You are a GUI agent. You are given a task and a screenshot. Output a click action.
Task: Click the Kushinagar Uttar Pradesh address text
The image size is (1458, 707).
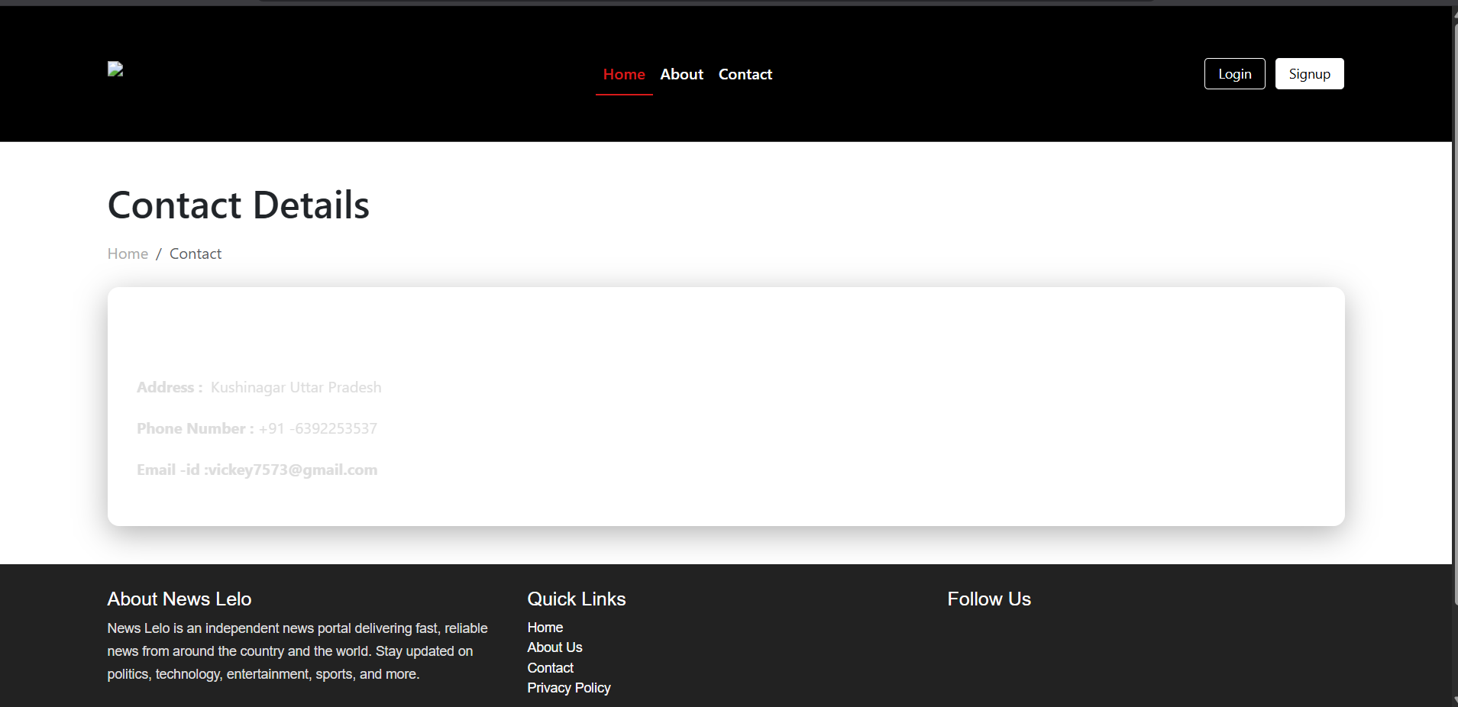point(296,387)
